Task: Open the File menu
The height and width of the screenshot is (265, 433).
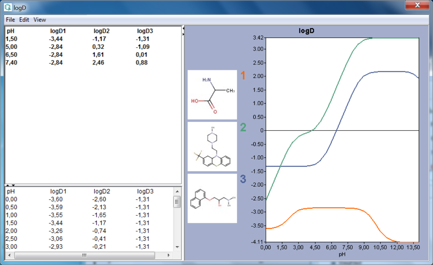Action: (11, 20)
